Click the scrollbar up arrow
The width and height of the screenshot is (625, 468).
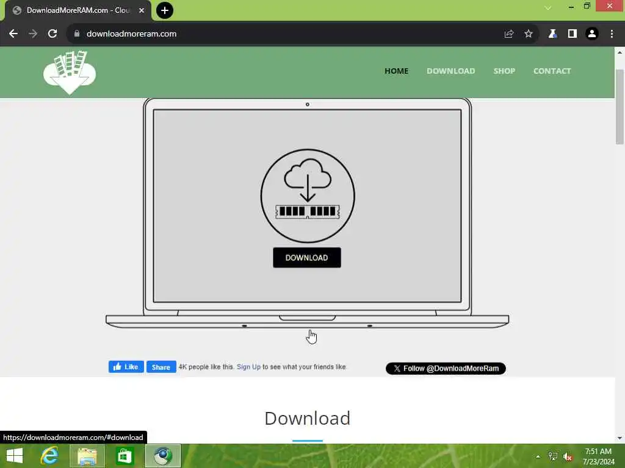pos(620,52)
